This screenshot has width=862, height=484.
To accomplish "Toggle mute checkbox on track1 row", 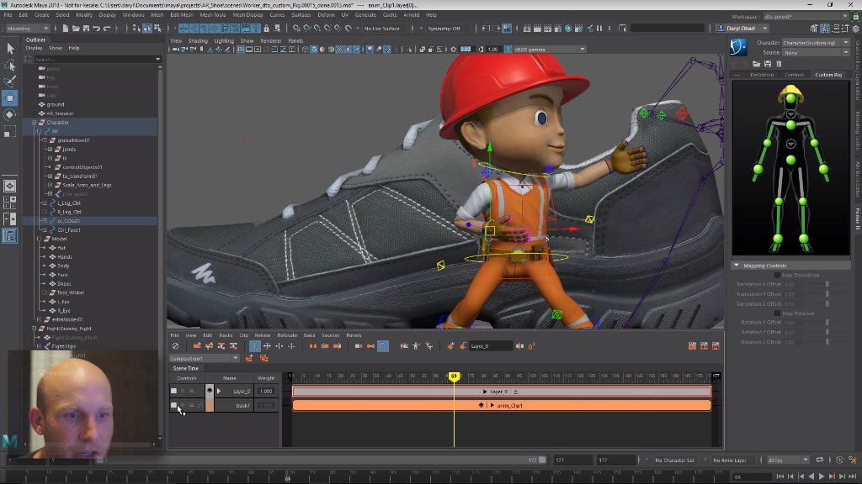I will pos(173,406).
